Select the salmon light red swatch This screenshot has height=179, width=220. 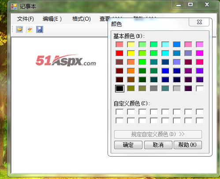pyautogui.click(x=119, y=44)
